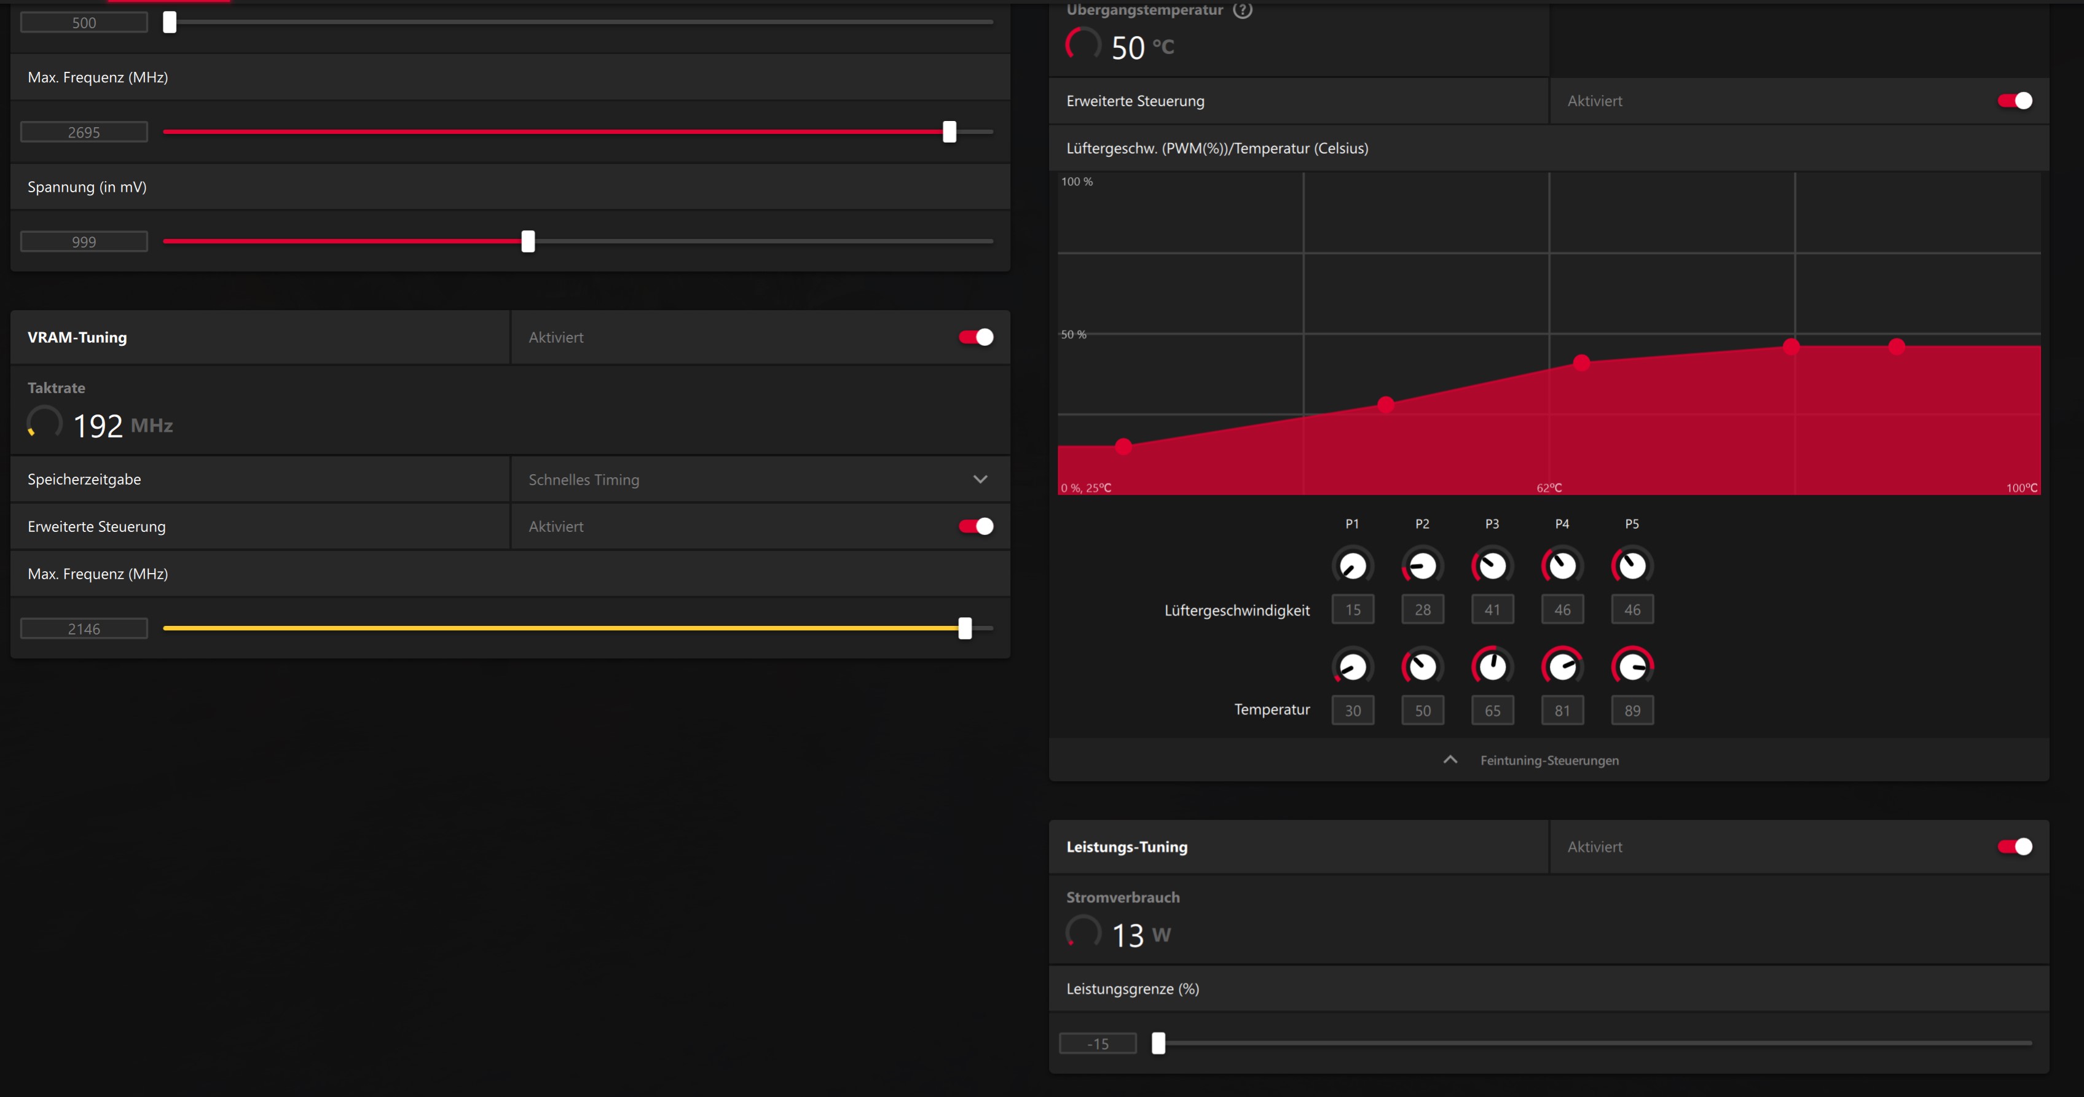The width and height of the screenshot is (2084, 1097).
Task: Click the Max. Frequenz 2695 input field
Action: pyautogui.click(x=84, y=132)
